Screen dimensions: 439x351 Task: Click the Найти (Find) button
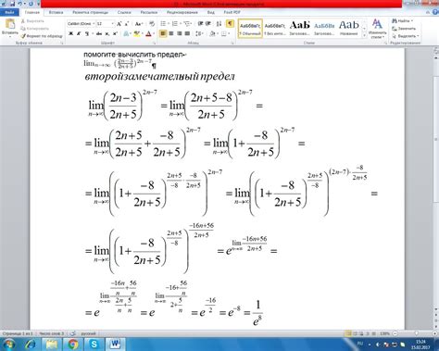[403, 21]
